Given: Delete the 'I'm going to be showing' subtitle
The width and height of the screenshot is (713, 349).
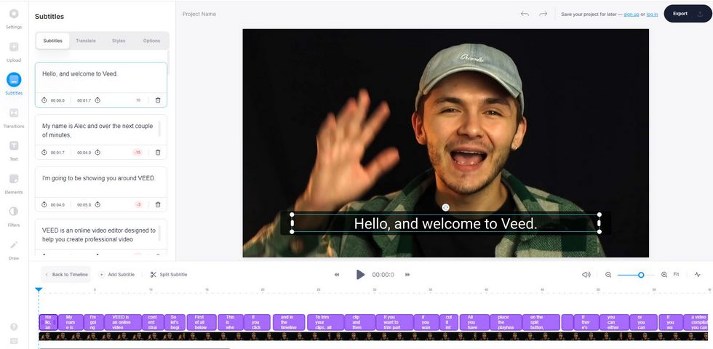Looking at the screenshot, I should (158, 205).
